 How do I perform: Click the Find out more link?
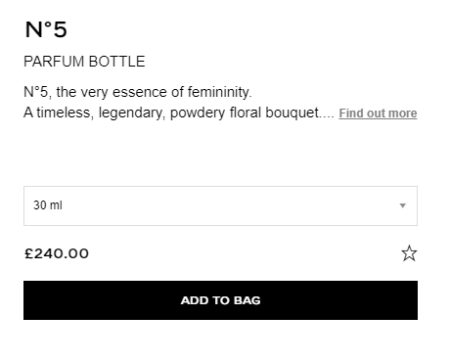(378, 113)
